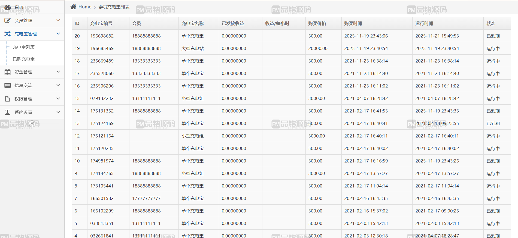Expand 系统设置 chevron
This screenshot has height=238, width=518.
tap(58, 112)
